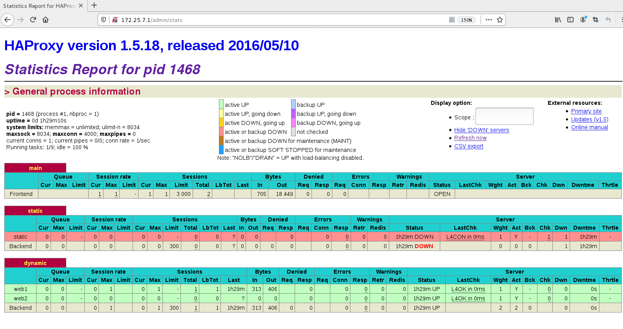
Task: Go back using the browser back arrow
Action: 7,20
